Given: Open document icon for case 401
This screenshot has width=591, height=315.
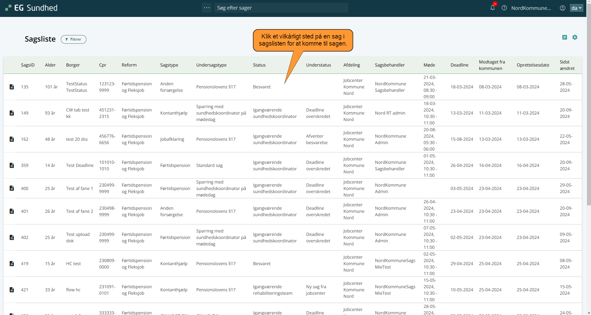Looking at the screenshot, I should click(12, 211).
